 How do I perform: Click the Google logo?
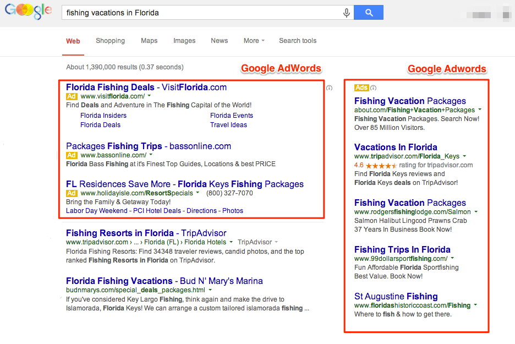pos(28,12)
